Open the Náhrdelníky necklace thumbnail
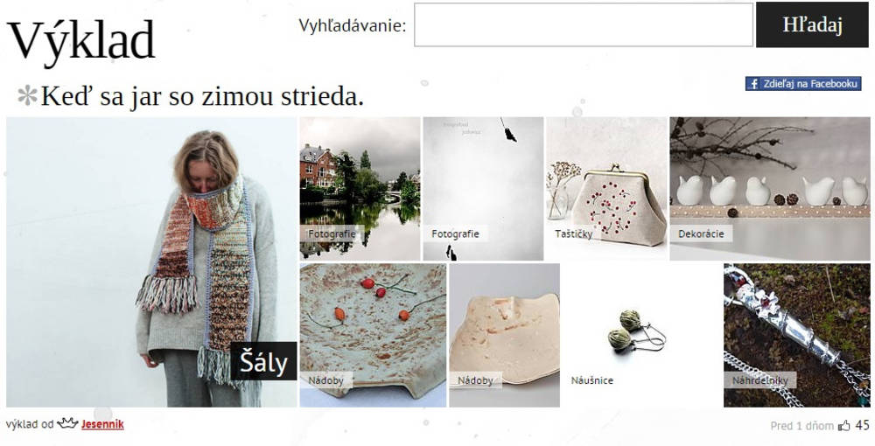The image size is (875, 446). point(797,335)
